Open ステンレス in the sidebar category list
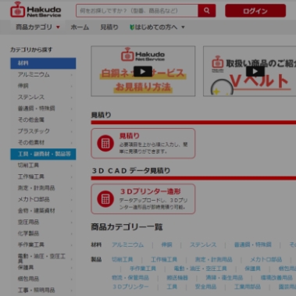Image resolution: width=296 pixels, height=296 pixels. coord(43,98)
